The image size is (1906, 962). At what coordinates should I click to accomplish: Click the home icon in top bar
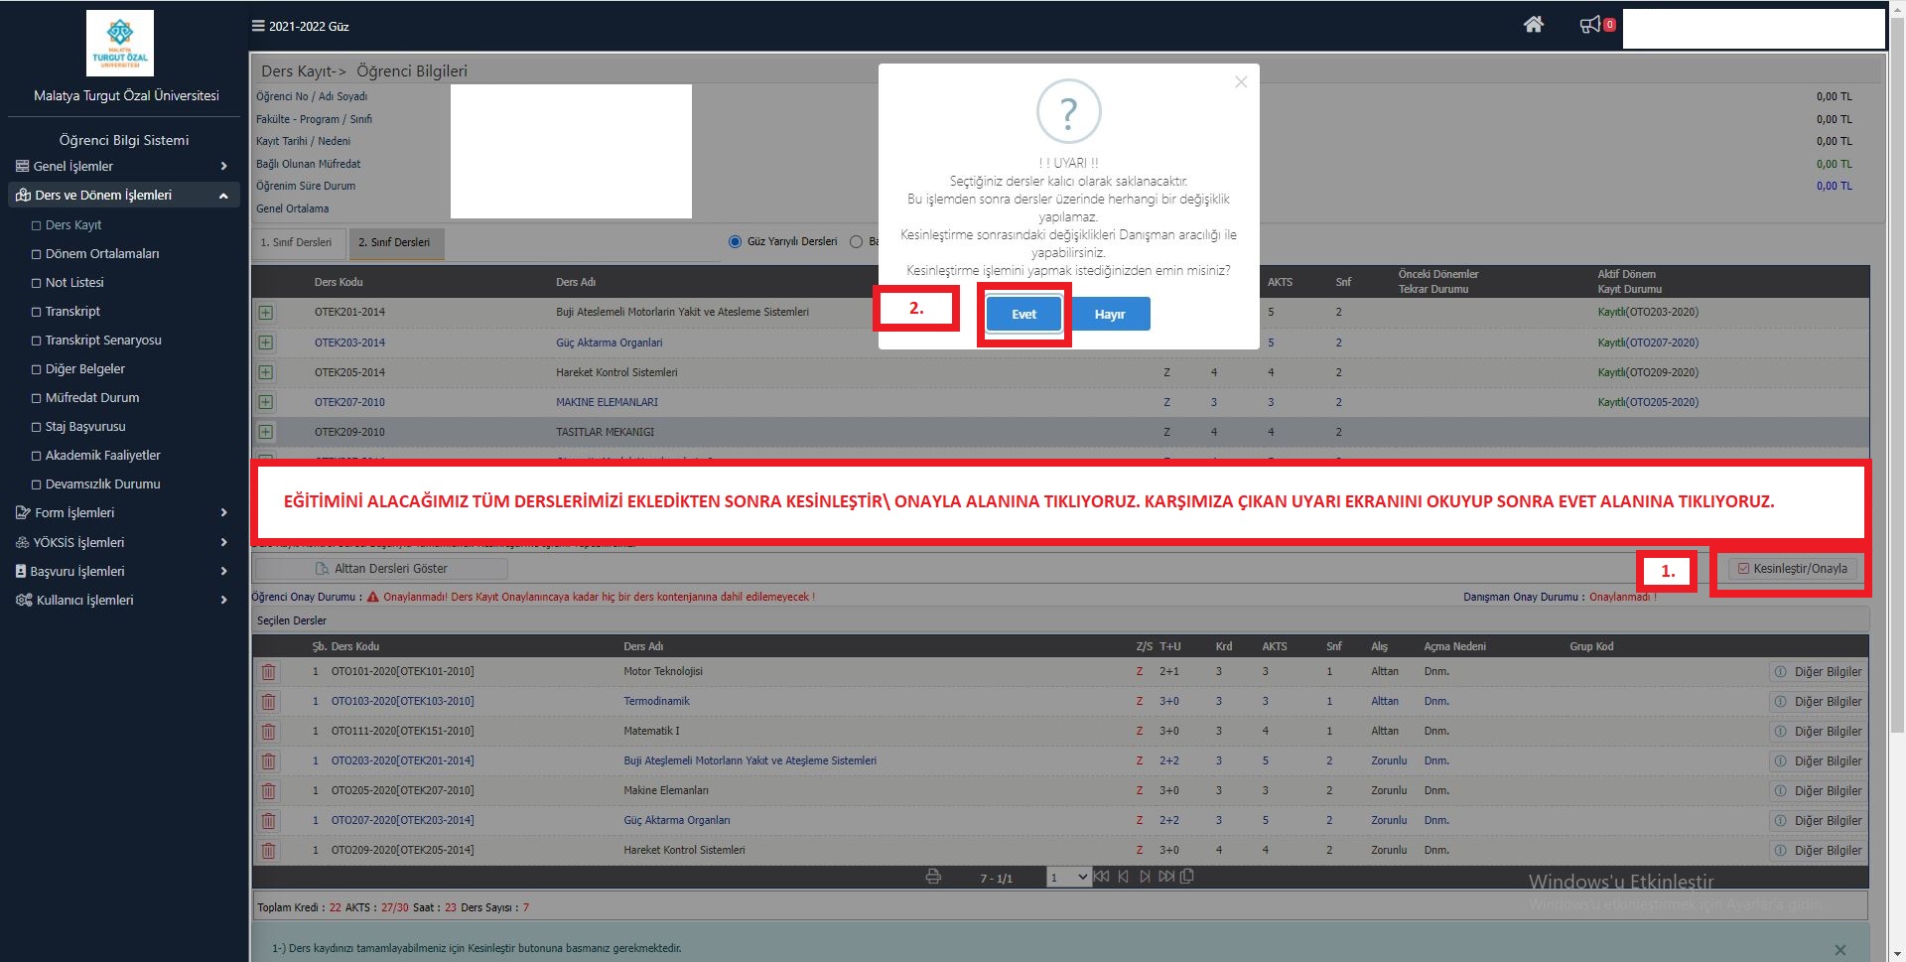1533,25
